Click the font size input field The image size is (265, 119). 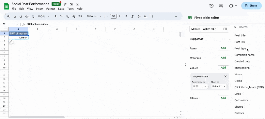pyautogui.click(x=113, y=16)
